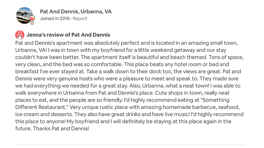
Task: Click the Joined in 2016 text
Action: 55,18
